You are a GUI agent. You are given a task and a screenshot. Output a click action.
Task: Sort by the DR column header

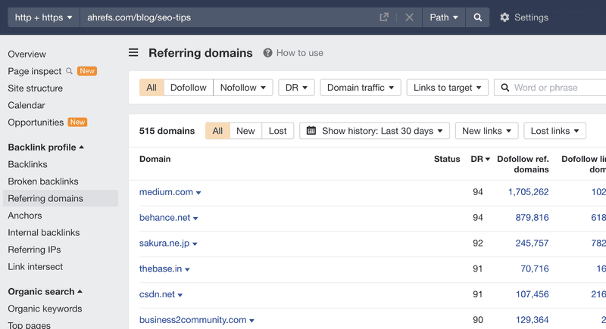[480, 159]
